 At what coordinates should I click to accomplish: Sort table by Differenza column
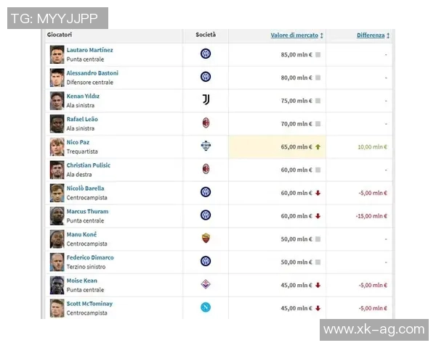point(371,36)
